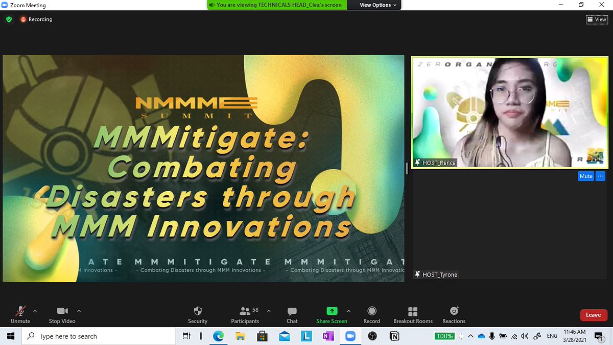This screenshot has height=345, width=613.
Task: Open the Windows notification center
Action: (x=600, y=336)
